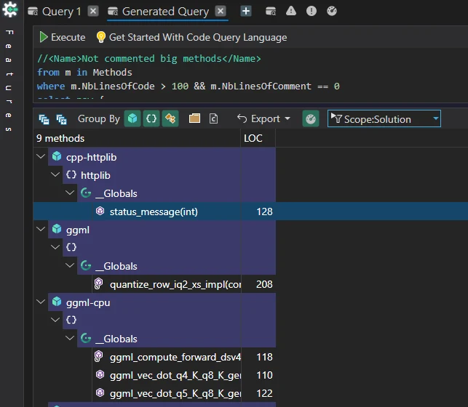Toggle the green gauge button in results toolbar

[311, 118]
